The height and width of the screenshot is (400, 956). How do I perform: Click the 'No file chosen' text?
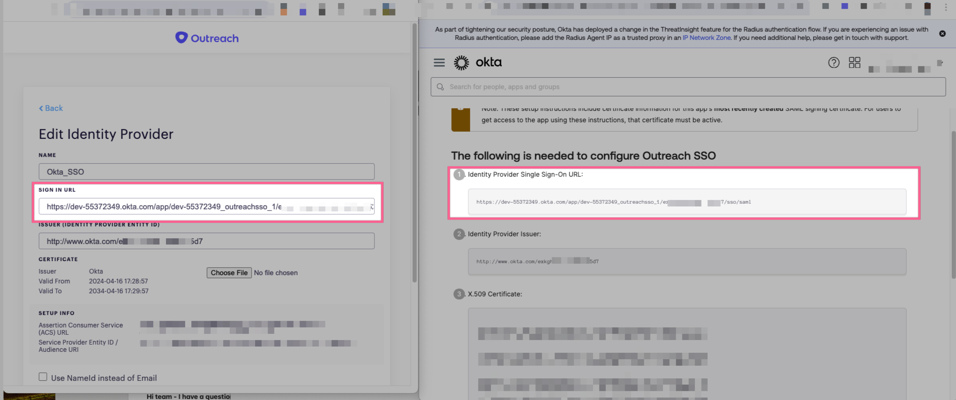276,273
